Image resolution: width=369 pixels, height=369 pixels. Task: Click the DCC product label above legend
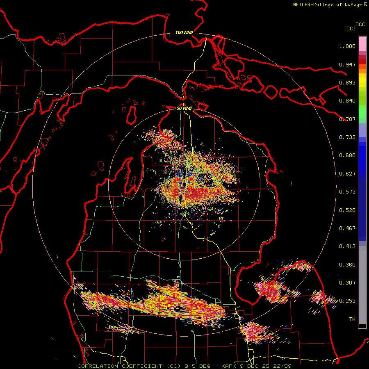[x=360, y=25]
